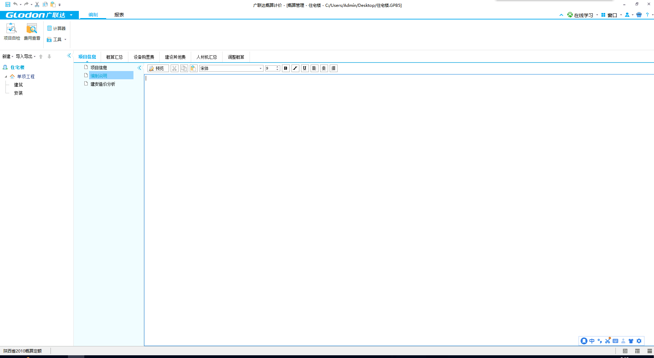Switch to the 人材机汇总 tab
Screen dimensions: 654x358
coord(207,57)
